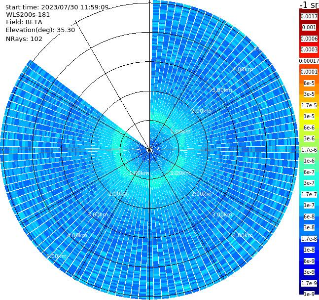319x300 pixels.
Task: Select the 2.00km label in the upper-right quadrant
Action: click(201, 111)
